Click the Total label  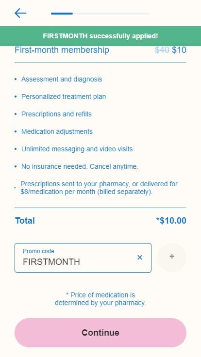pyautogui.click(x=25, y=221)
